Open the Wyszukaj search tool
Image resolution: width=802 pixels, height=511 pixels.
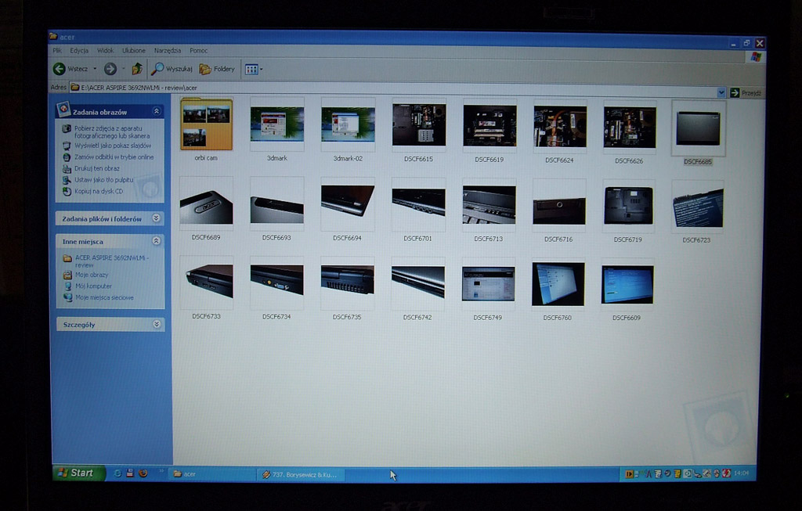click(172, 69)
